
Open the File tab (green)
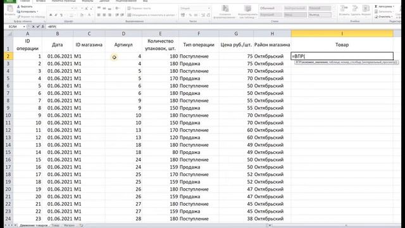[10, 1]
